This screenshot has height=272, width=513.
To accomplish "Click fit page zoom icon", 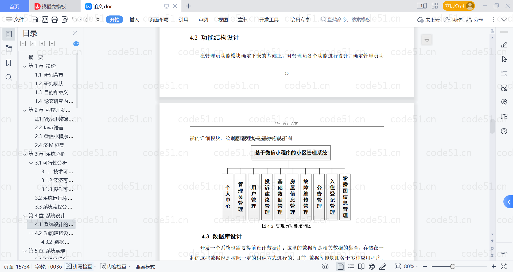I will (x=398, y=266).
